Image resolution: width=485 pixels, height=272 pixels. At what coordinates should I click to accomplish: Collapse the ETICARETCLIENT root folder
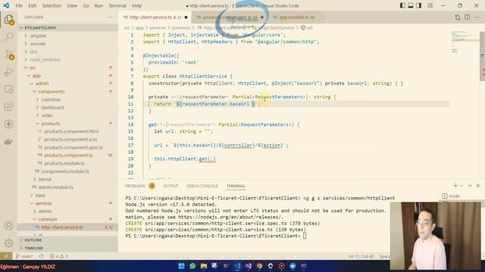(x=67, y=28)
